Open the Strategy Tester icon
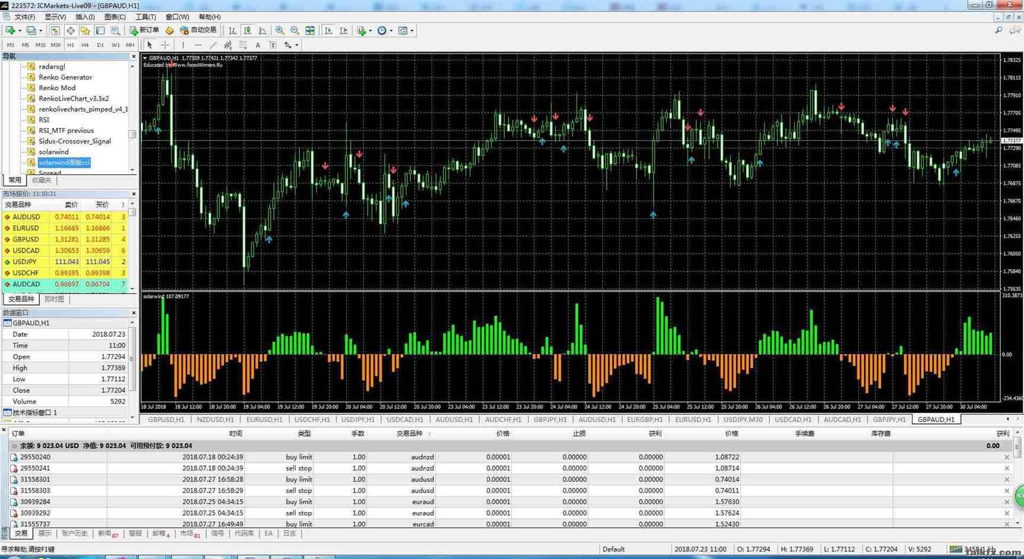 (116, 30)
